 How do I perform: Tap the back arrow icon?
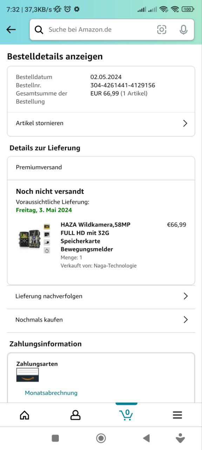click(11, 30)
